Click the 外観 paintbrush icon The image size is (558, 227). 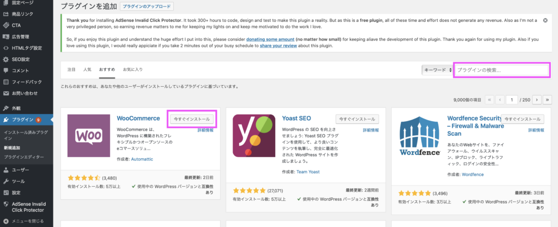coord(5,108)
